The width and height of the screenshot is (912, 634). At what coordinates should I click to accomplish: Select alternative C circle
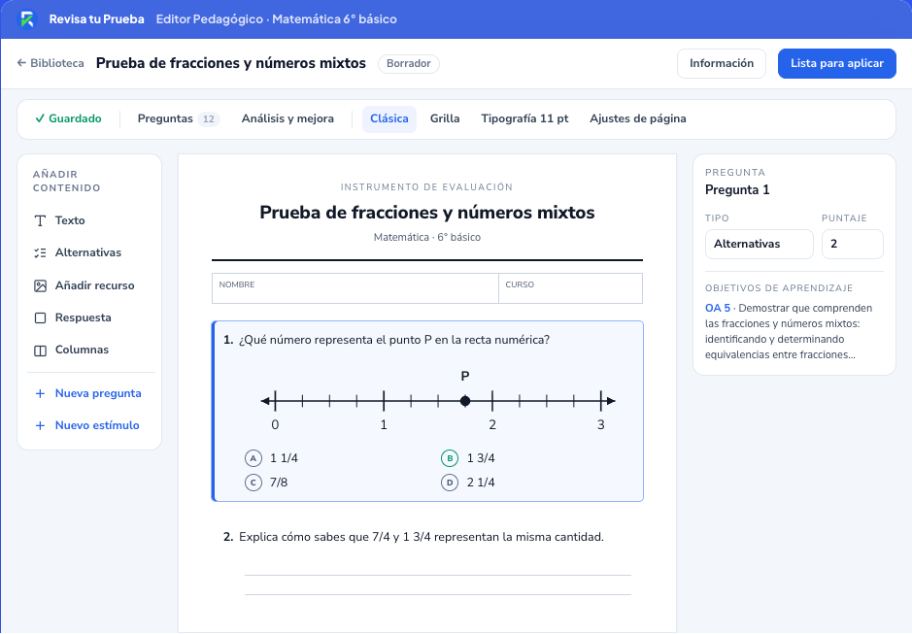(253, 483)
